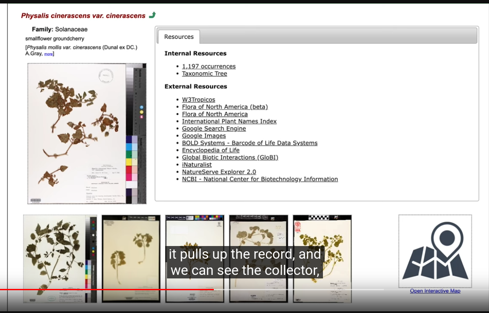This screenshot has height=313, width=489.
Task: Open the iNaturalist link
Action: coord(196,165)
